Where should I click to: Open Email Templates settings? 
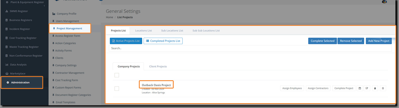coord(64,102)
